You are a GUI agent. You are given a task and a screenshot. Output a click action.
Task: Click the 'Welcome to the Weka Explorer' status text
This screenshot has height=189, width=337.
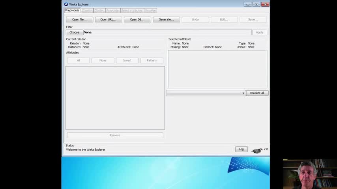click(x=86, y=150)
